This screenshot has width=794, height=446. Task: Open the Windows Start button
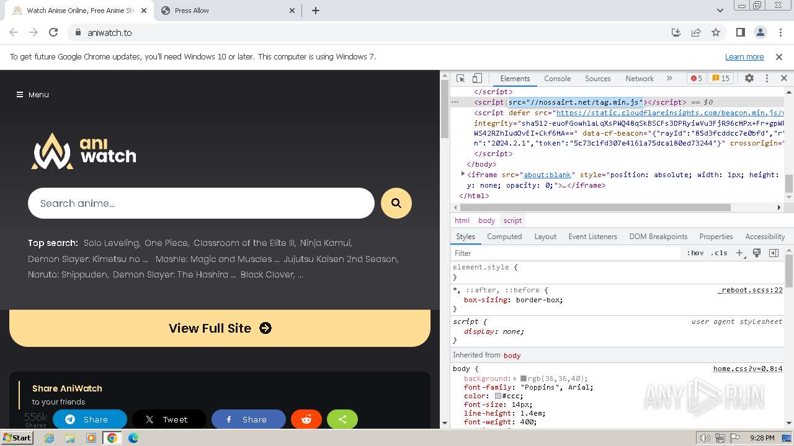coord(17,437)
